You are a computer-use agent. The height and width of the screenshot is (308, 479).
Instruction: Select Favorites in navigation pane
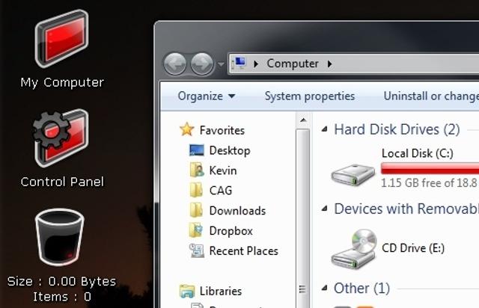(x=222, y=130)
